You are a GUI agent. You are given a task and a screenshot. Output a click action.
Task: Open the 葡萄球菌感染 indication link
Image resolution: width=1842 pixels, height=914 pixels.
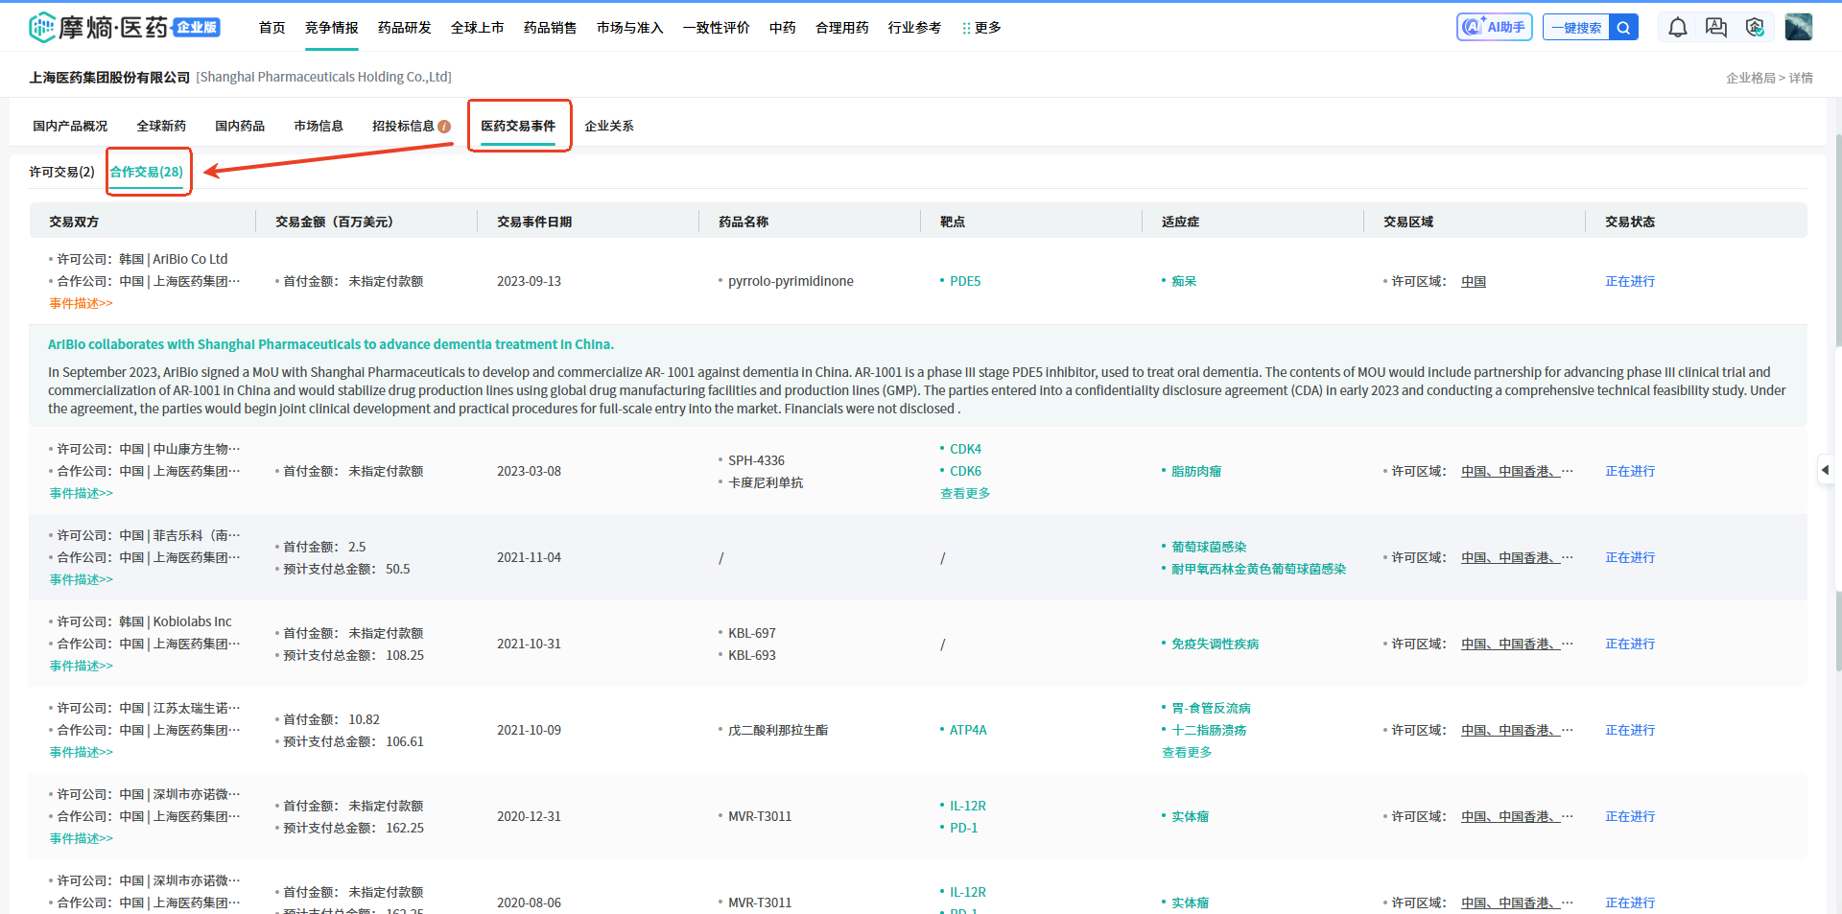click(x=1209, y=547)
